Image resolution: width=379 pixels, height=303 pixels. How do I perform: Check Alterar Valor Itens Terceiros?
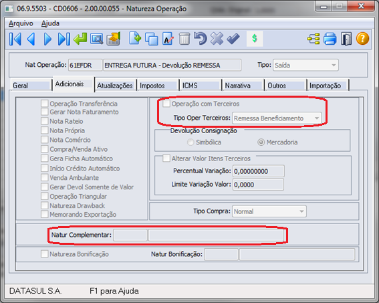point(166,159)
